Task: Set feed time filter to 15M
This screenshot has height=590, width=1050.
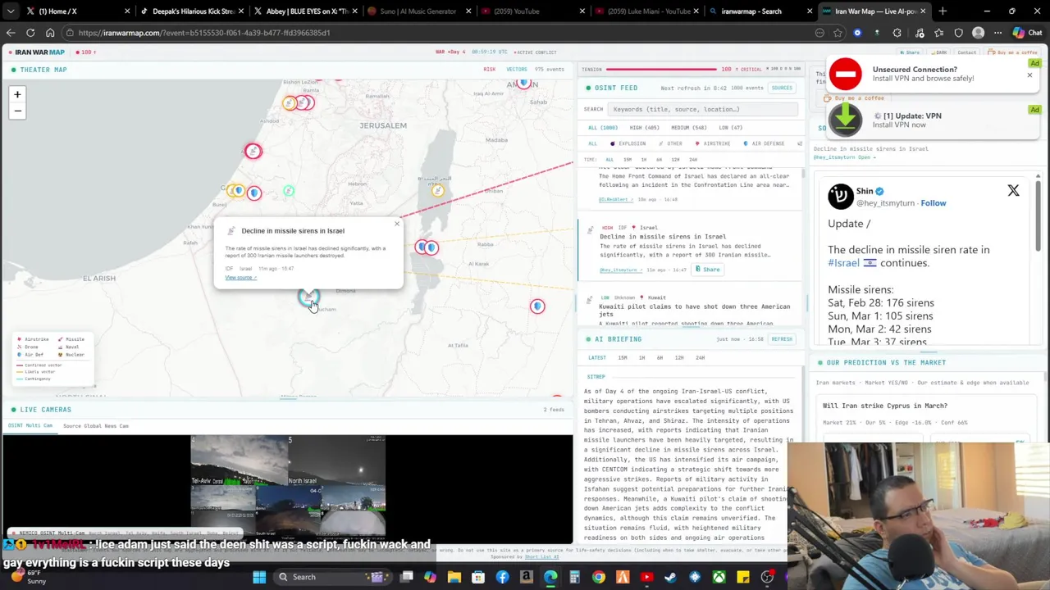Action: pos(628,160)
